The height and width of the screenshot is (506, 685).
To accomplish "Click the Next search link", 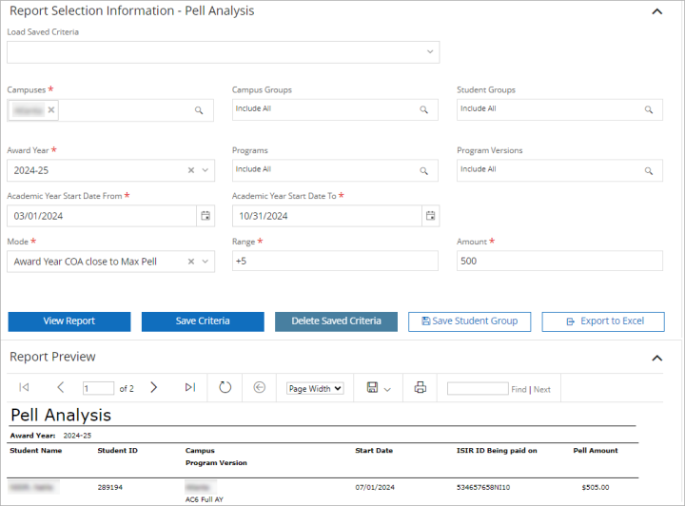I will click(x=542, y=389).
